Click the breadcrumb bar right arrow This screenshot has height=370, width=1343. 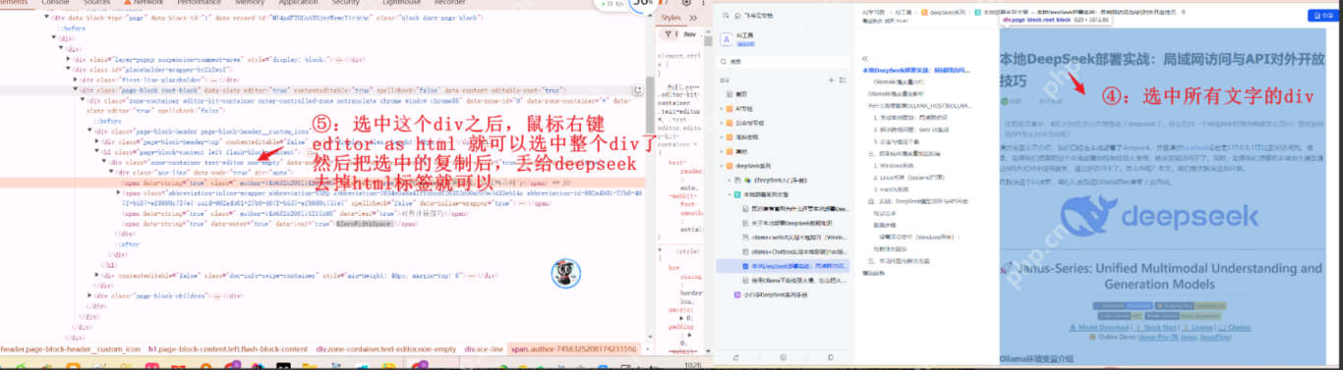(x=647, y=348)
